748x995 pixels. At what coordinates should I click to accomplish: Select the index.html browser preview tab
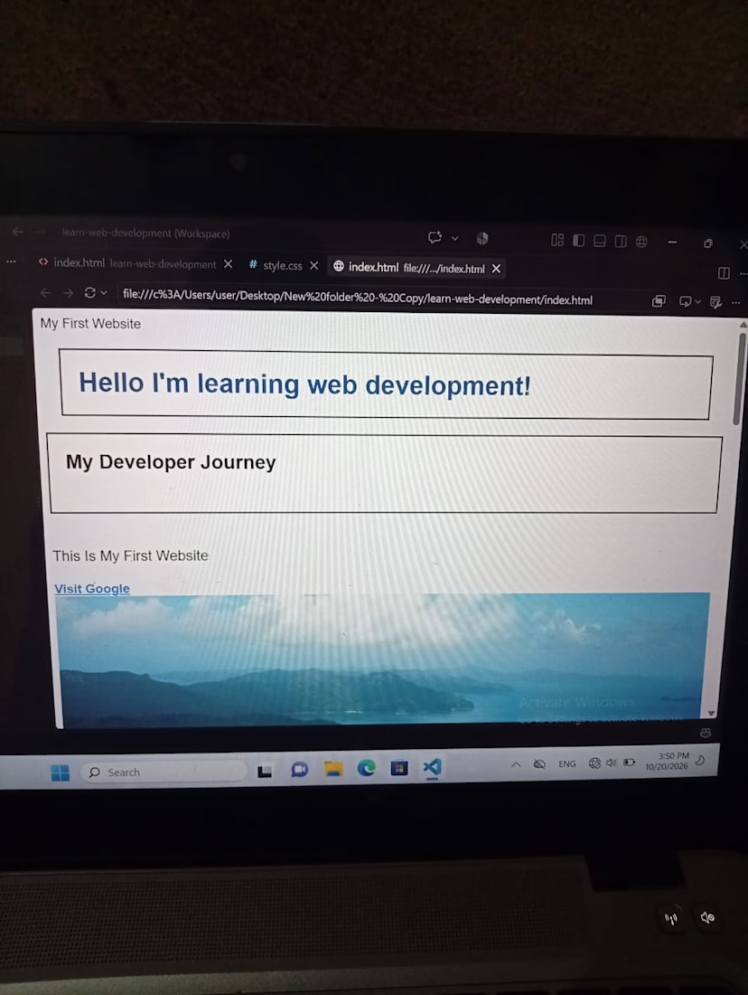coord(409,268)
